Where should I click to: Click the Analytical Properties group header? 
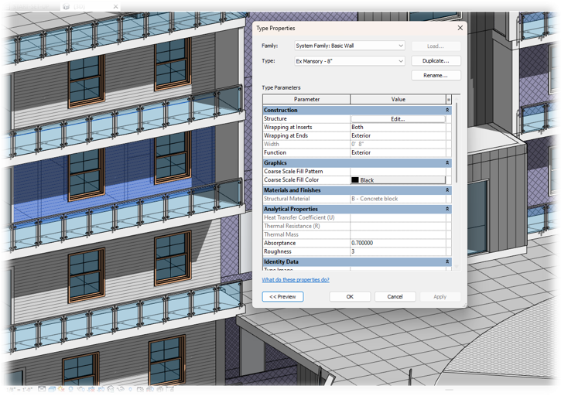pos(357,209)
